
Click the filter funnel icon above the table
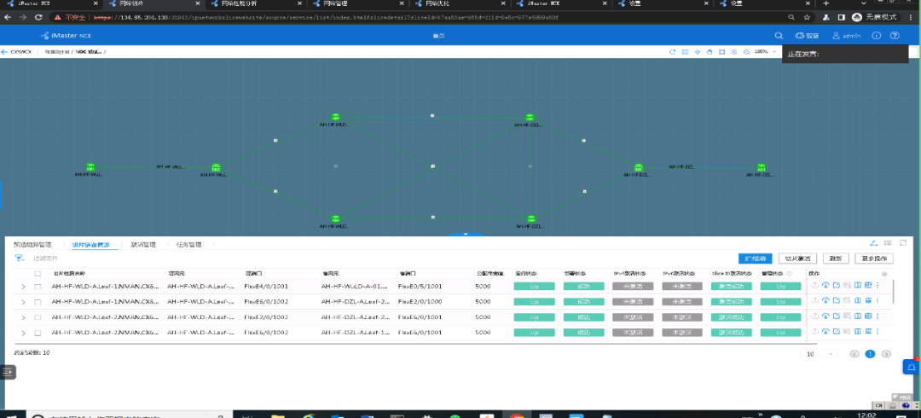pos(19,258)
